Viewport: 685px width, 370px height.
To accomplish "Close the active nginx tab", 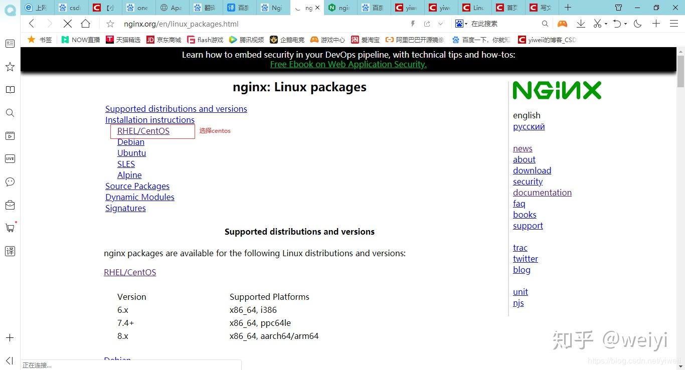I will pos(317,8).
